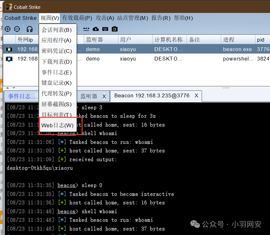Open the 视图(V) menu
Viewport: 270px width, 235px height.
(49, 18)
